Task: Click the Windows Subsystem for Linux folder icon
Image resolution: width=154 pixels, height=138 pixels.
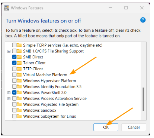Action: 19,116
